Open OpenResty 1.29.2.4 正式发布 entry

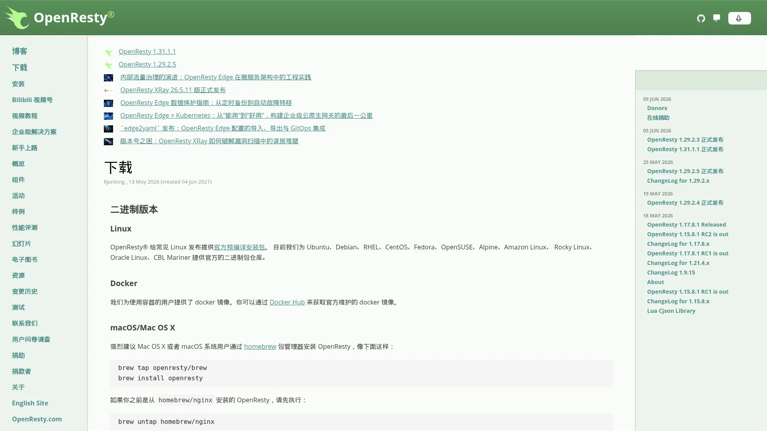pos(685,203)
